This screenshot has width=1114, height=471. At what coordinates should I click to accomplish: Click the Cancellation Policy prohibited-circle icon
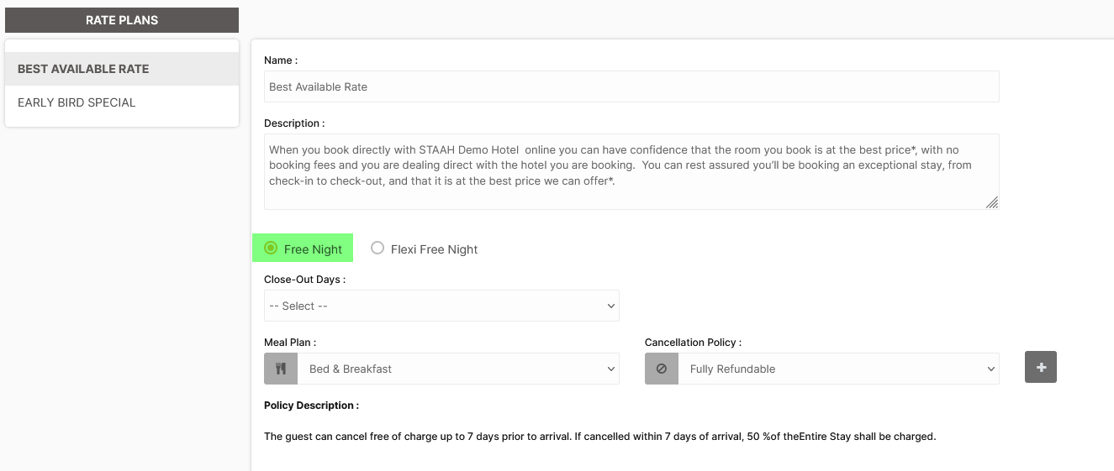[x=662, y=369]
